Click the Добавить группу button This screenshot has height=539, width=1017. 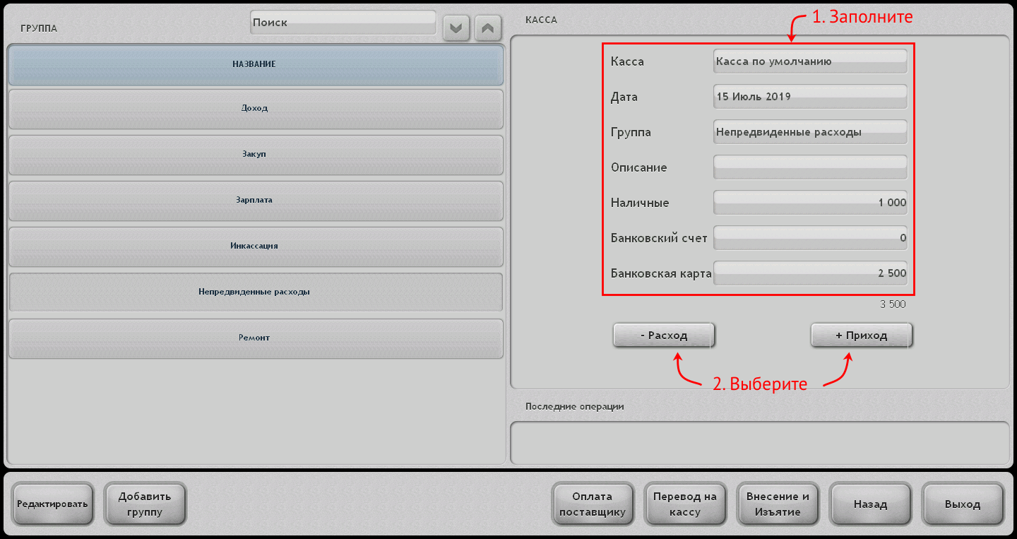pyautogui.click(x=145, y=504)
